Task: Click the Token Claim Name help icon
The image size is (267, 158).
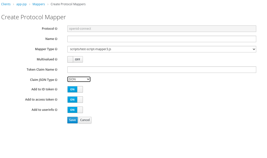Action: click(x=56, y=69)
